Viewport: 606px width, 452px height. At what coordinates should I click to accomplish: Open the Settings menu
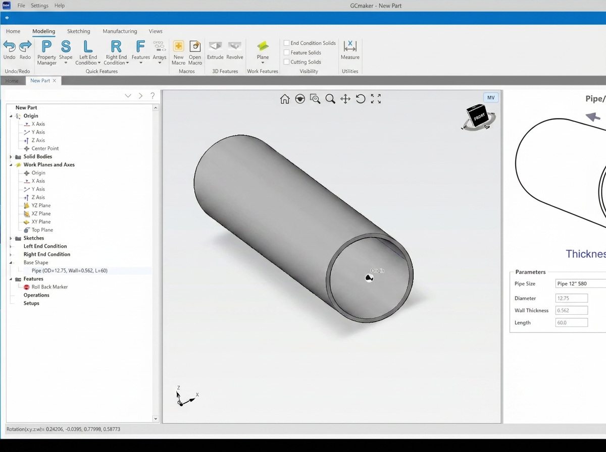pyautogui.click(x=39, y=6)
